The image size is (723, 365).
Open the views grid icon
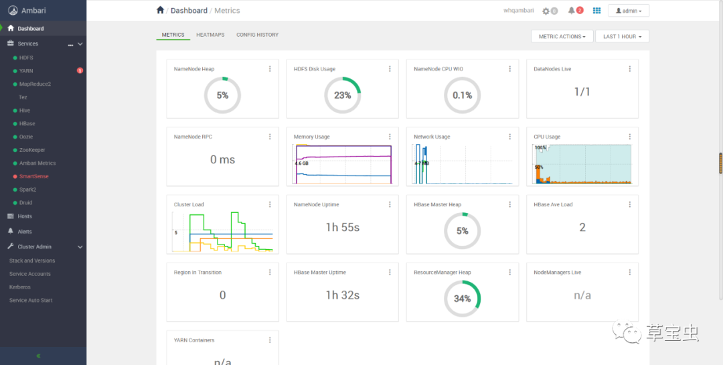[x=596, y=10]
